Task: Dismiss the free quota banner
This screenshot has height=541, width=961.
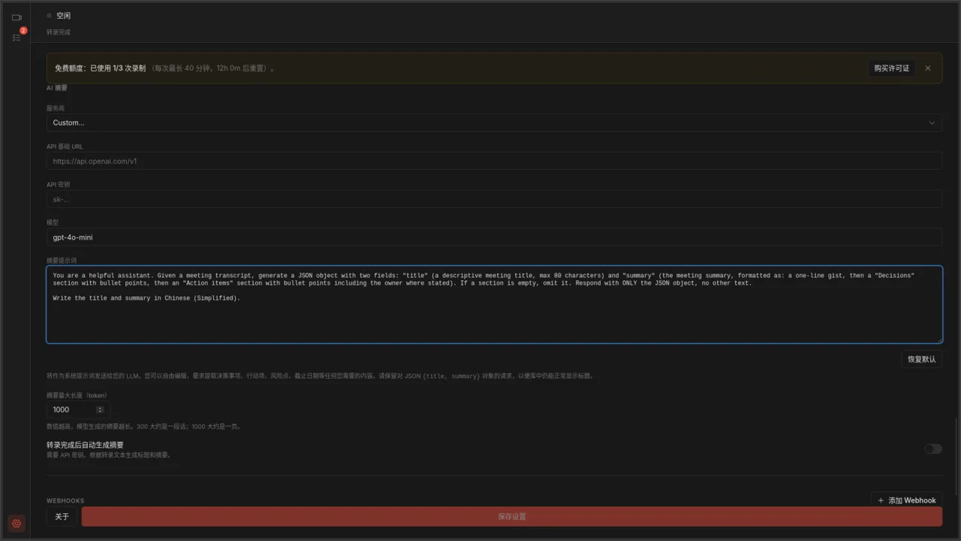Action: (x=928, y=68)
